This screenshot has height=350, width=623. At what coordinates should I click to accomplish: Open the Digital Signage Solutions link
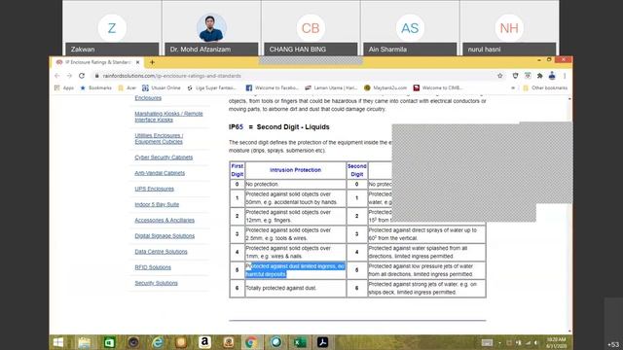(x=165, y=235)
